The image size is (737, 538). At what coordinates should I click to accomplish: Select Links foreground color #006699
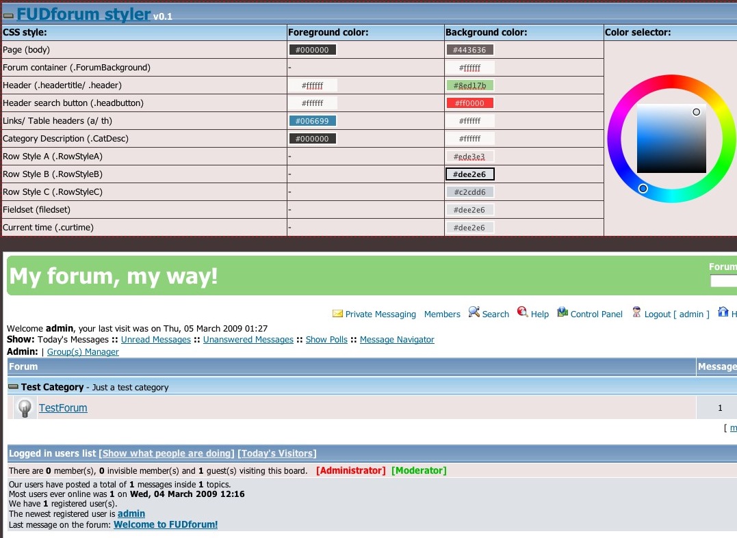coord(312,121)
